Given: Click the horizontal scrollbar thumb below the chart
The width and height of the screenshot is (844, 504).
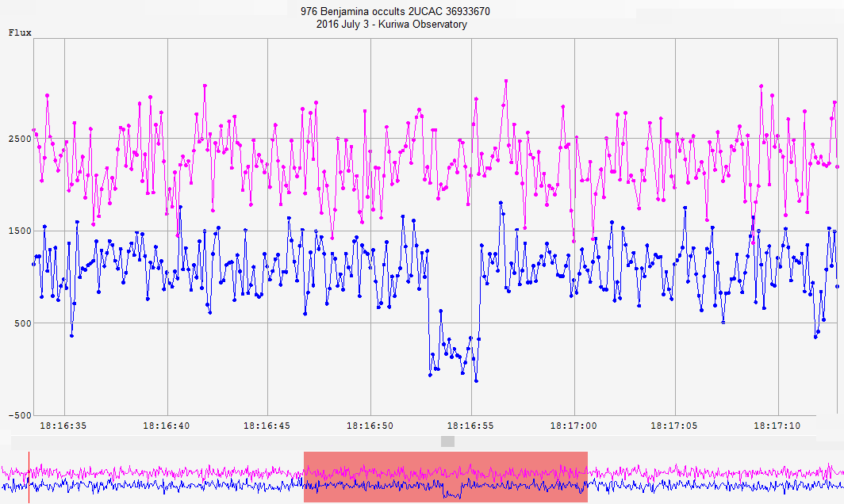Looking at the screenshot, I should tap(447, 441).
